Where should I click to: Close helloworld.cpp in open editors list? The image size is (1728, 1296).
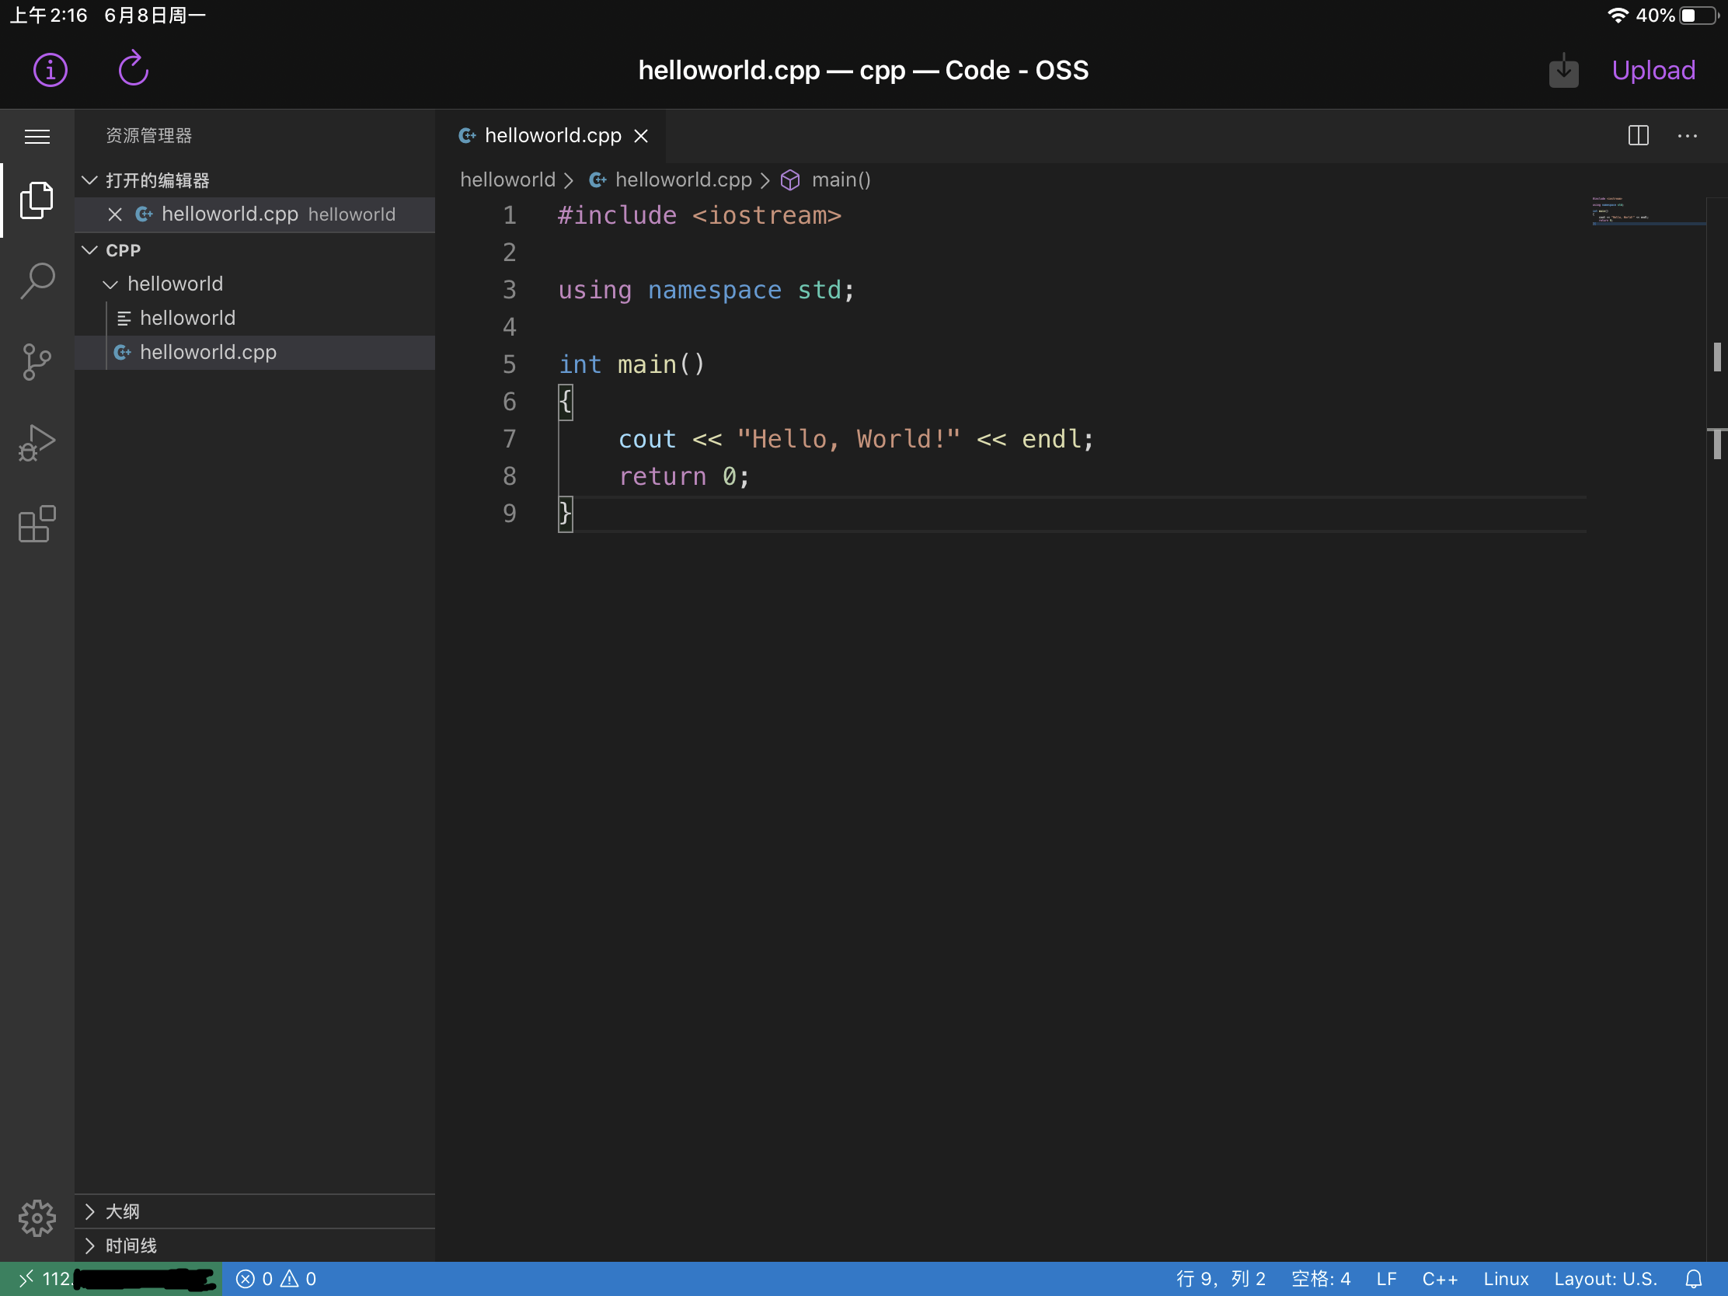[x=115, y=214]
